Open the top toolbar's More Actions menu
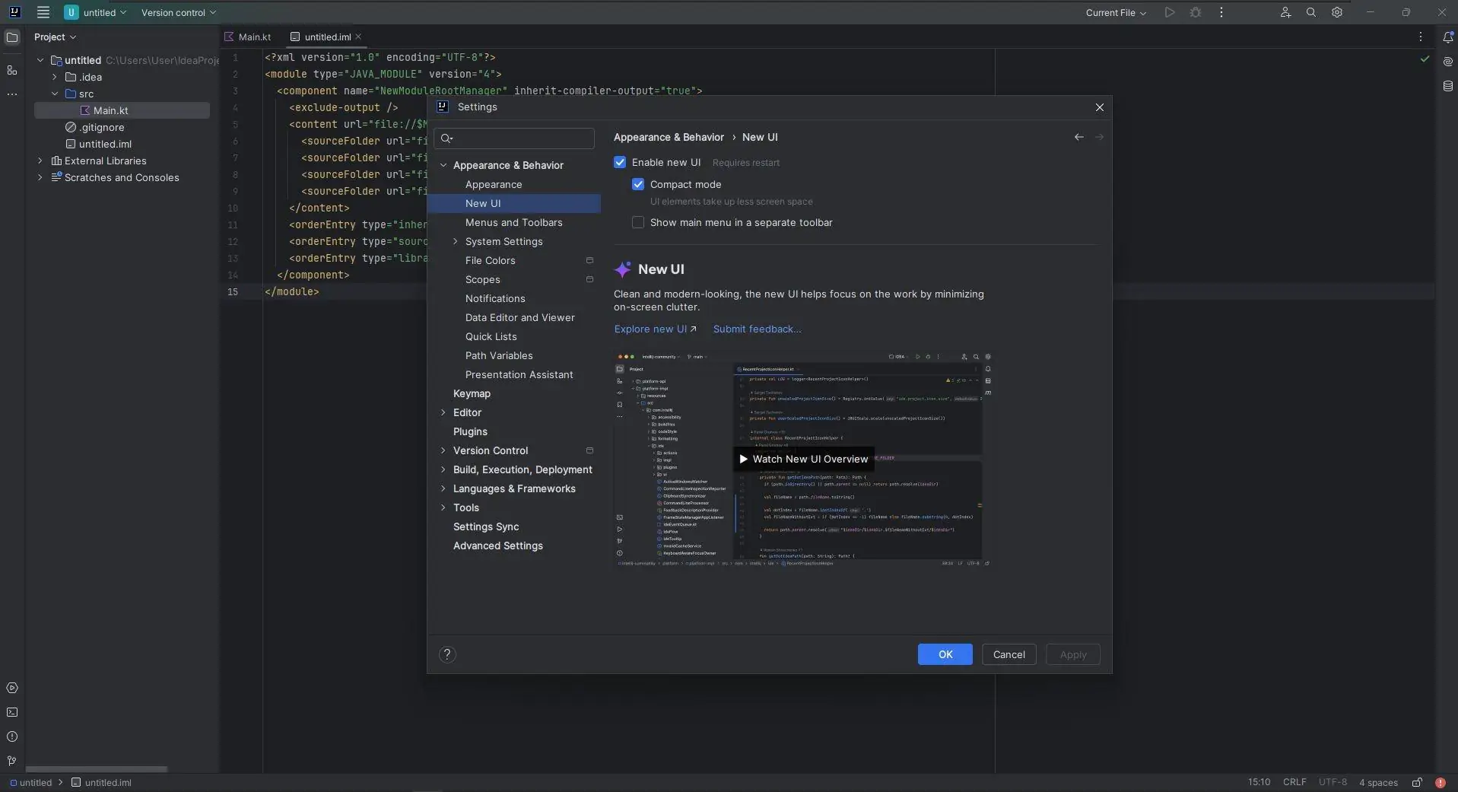Screen dimensions: 1458x792 (1221, 12)
